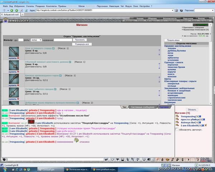Click the musical note sound icon in chat bar
This screenshot has width=215, height=172.
[138, 159]
